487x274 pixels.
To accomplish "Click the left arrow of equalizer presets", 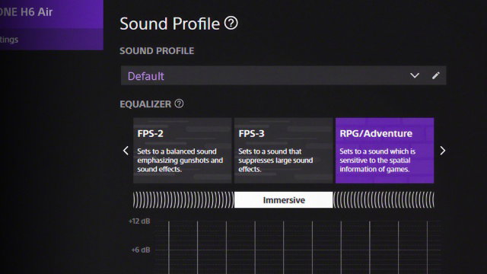I will [126, 151].
